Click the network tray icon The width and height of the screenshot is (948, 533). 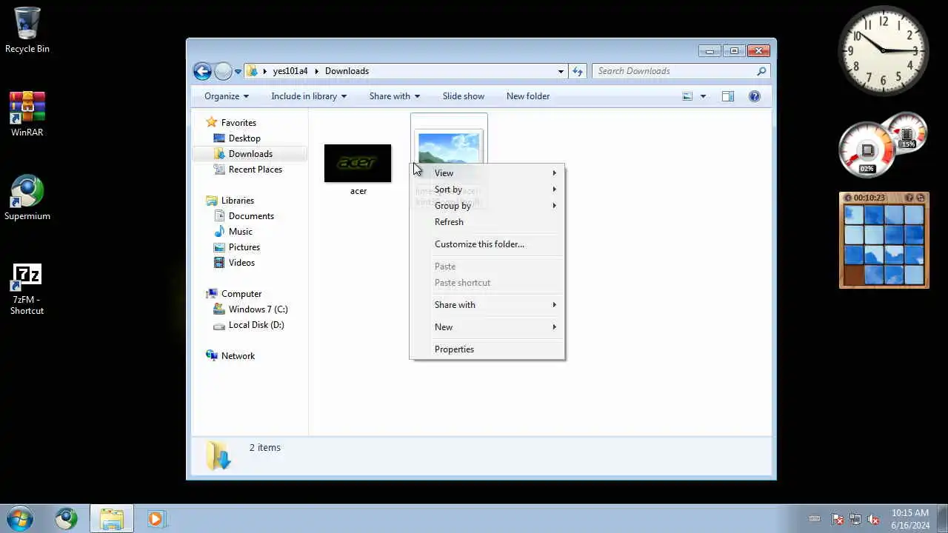click(x=855, y=519)
